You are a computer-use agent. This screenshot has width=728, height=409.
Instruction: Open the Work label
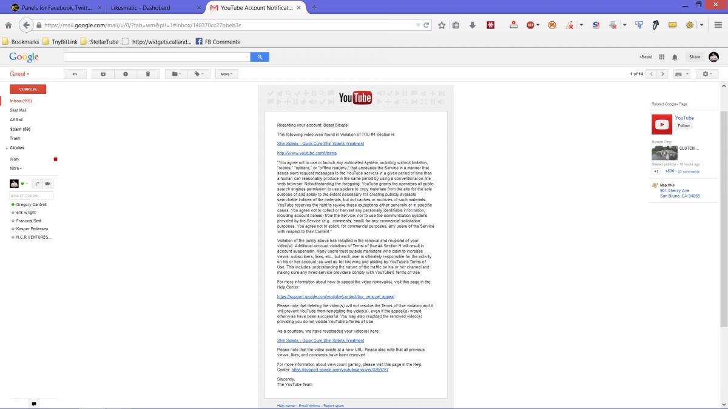pyautogui.click(x=15, y=159)
